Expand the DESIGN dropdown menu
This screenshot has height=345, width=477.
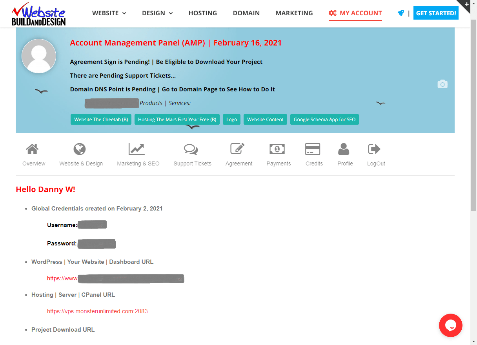pos(157,13)
